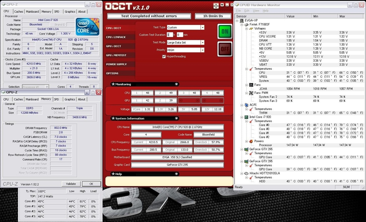366x222 pixels.
Task: Click the Hardware Monitor titlebar app icon
Action: pyautogui.click(x=237, y=5)
